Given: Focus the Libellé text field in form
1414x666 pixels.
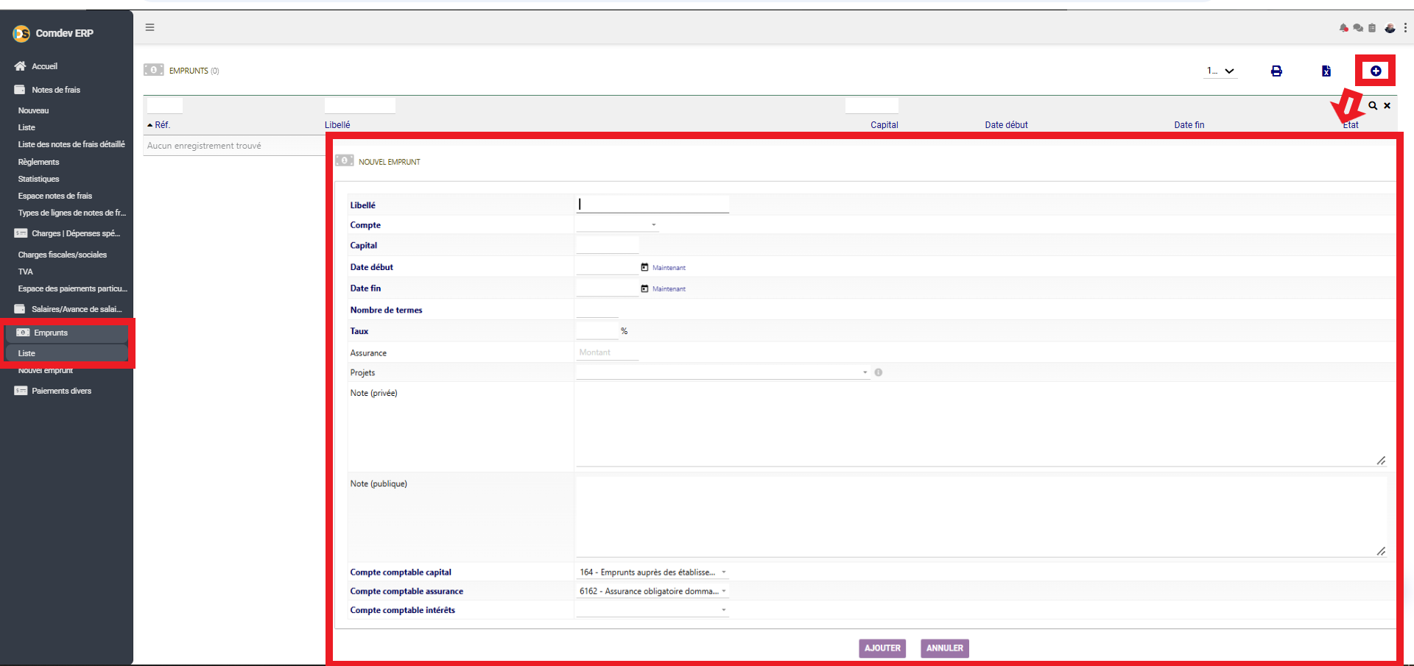Looking at the screenshot, I should tap(653, 204).
